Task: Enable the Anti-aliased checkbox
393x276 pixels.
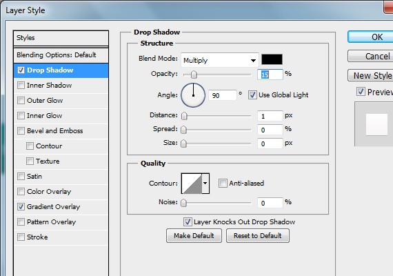Action: point(223,183)
